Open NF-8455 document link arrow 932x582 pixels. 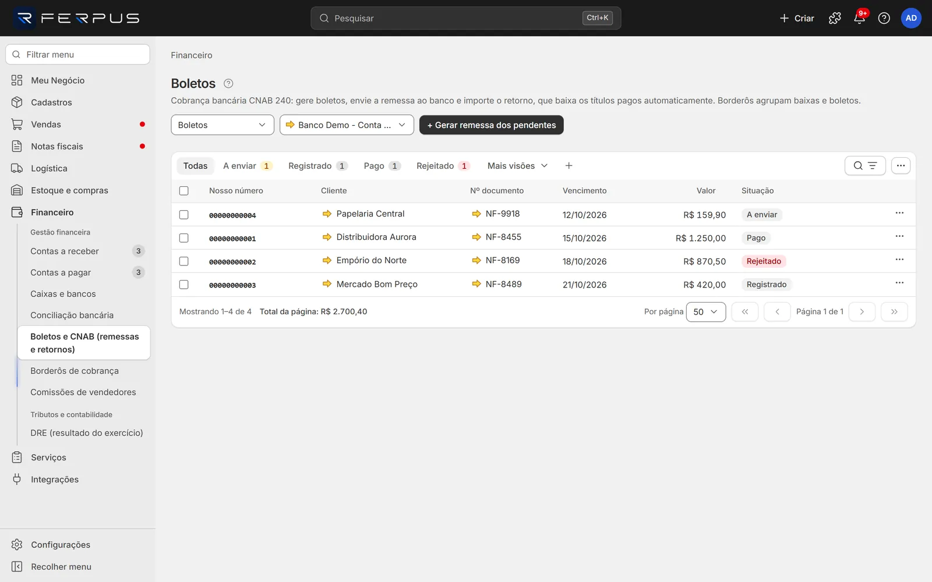pyautogui.click(x=476, y=237)
